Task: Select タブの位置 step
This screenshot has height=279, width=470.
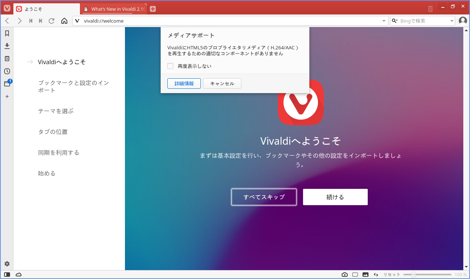Action: [x=53, y=132]
